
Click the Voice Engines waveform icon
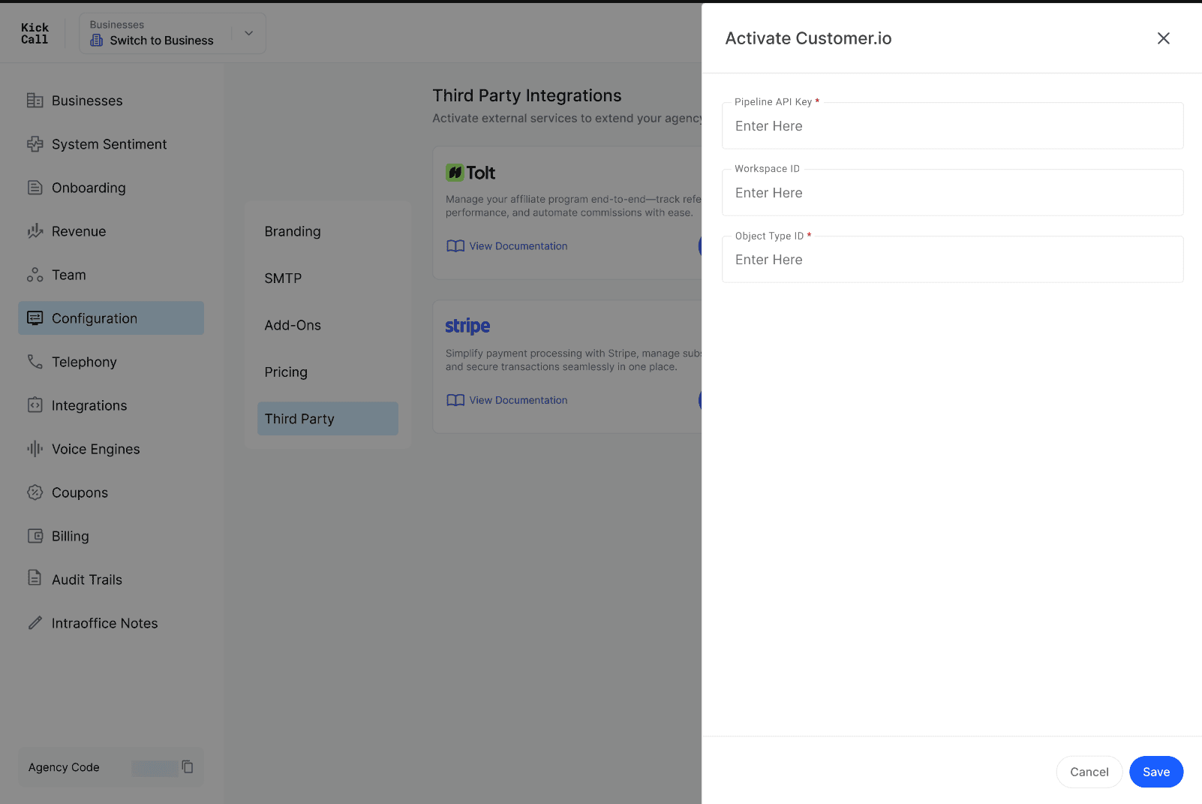click(x=35, y=449)
